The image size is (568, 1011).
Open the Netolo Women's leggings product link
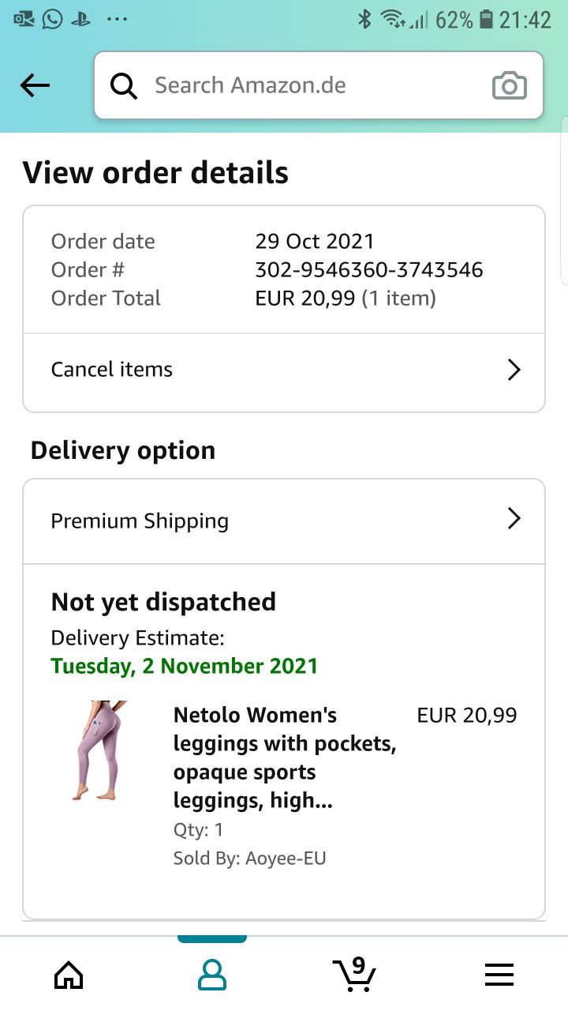point(284,757)
